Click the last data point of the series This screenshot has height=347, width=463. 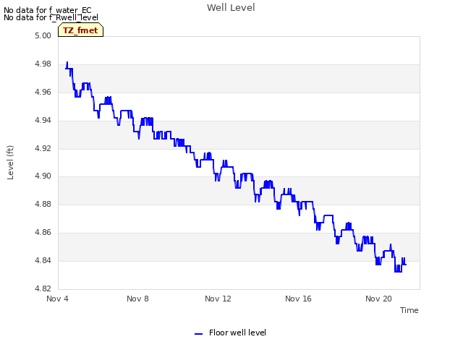[x=406, y=265]
